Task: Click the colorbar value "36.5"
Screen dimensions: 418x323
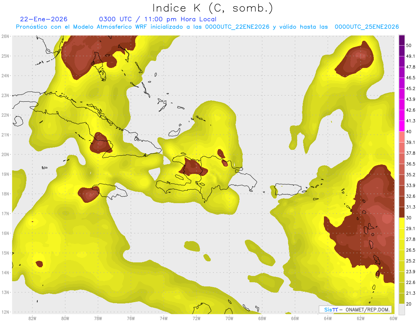Action: click(x=410, y=164)
